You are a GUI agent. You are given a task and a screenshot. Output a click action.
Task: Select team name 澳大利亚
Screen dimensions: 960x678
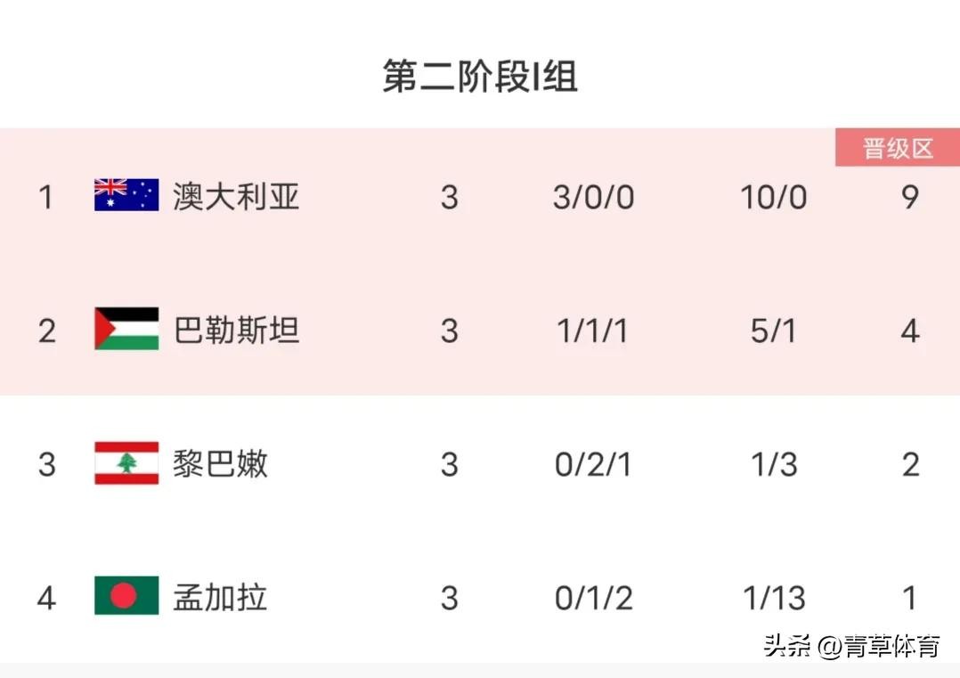236,196
